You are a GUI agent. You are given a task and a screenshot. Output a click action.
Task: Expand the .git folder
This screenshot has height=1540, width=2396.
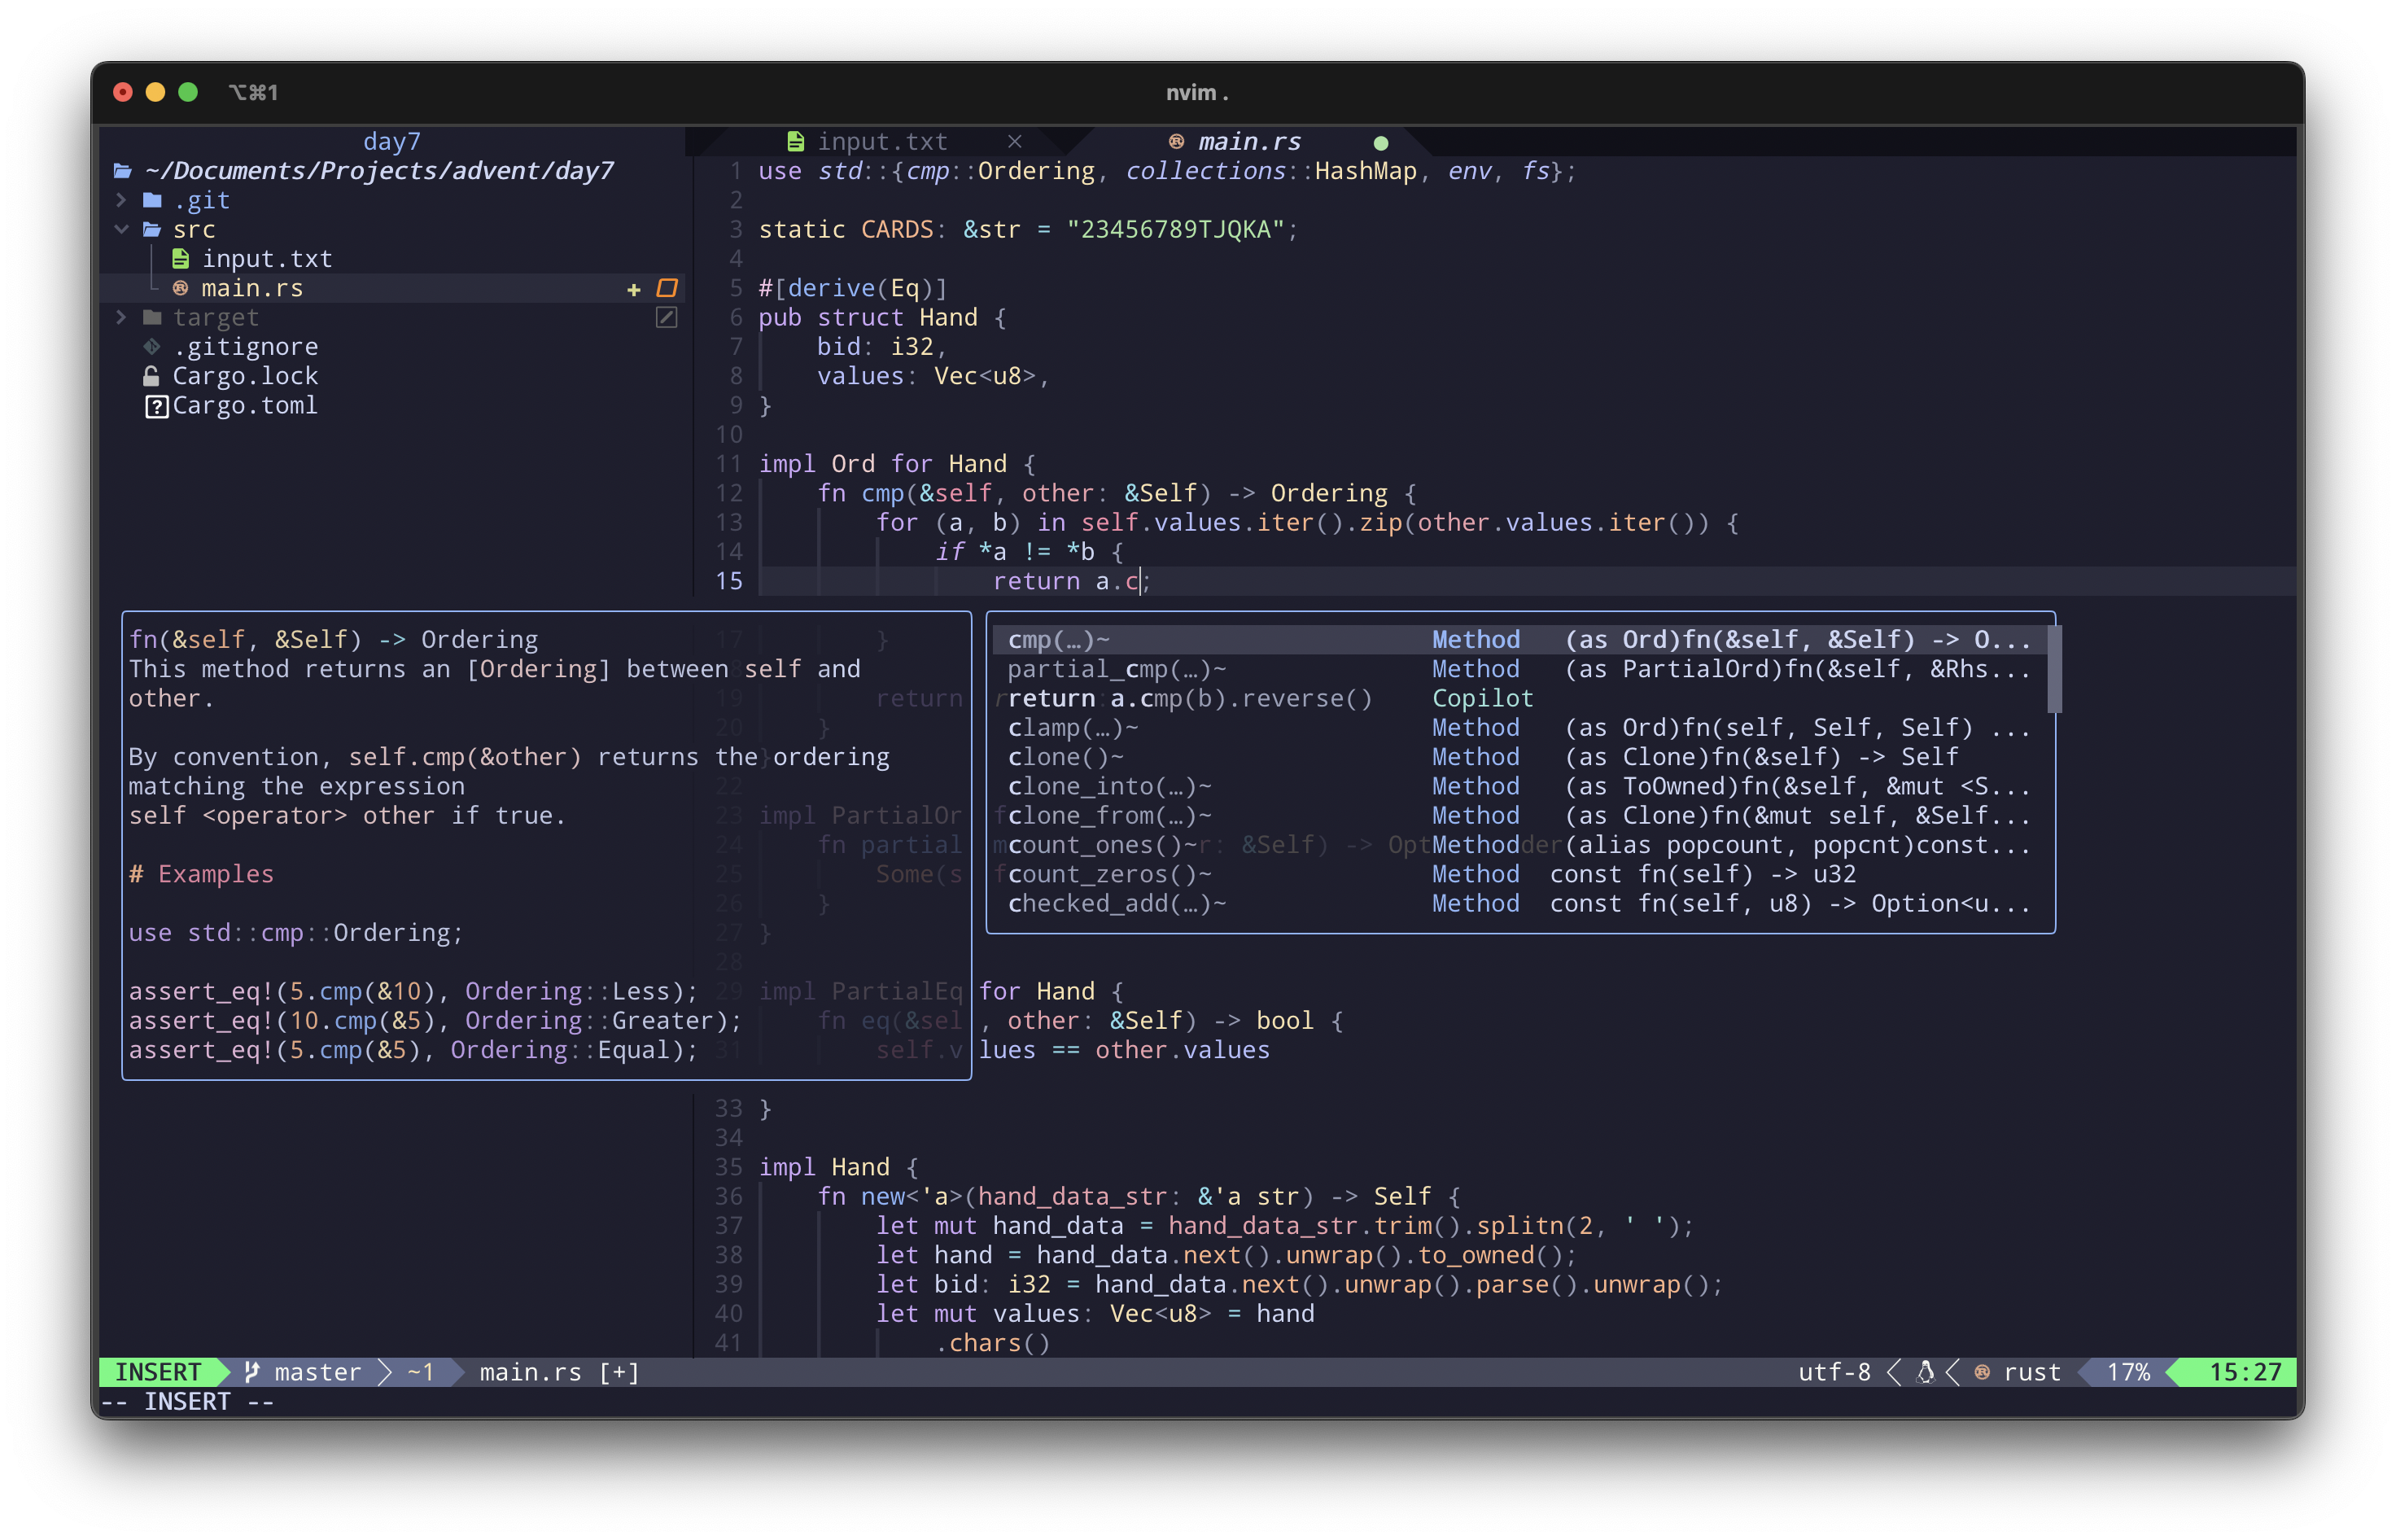[121, 199]
